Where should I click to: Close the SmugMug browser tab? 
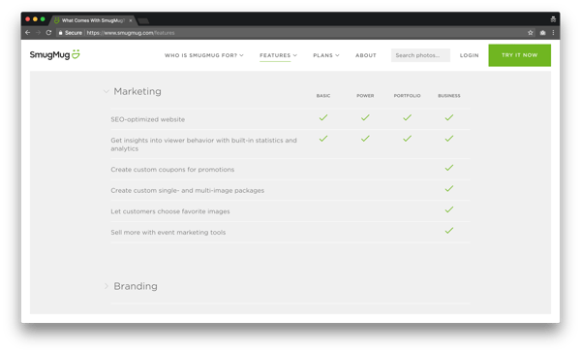(x=131, y=20)
